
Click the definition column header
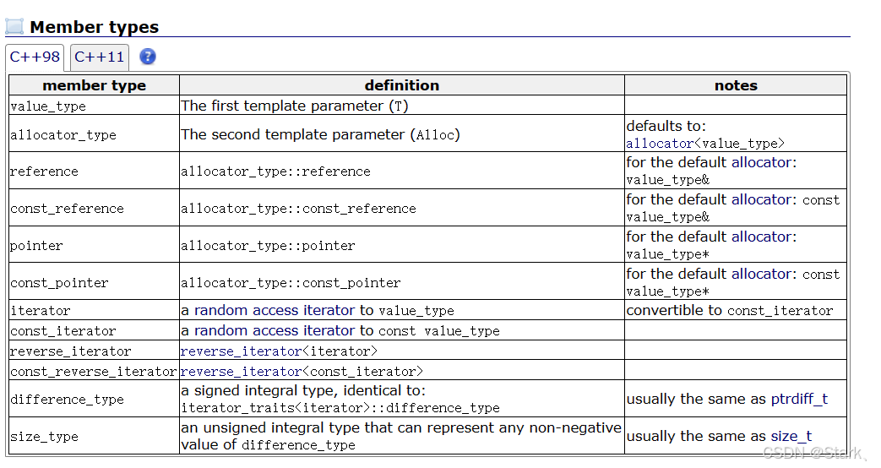402,85
